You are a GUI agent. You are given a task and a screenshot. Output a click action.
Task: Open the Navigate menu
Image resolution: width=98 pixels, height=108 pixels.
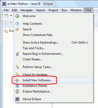pyautogui.click(x=27, y=10)
